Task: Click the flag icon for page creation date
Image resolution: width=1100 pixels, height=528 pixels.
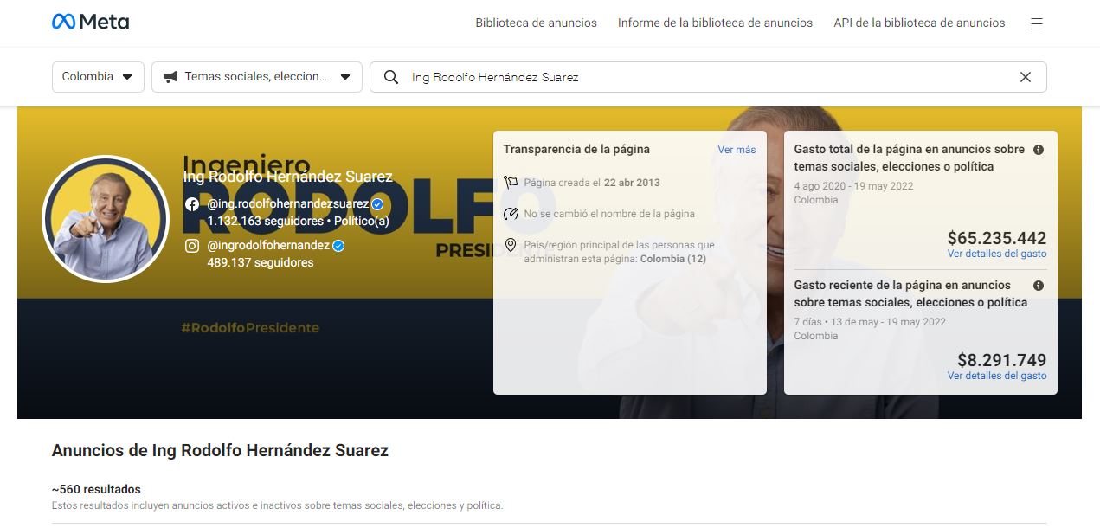Action: pyautogui.click(x=511, y=183)
